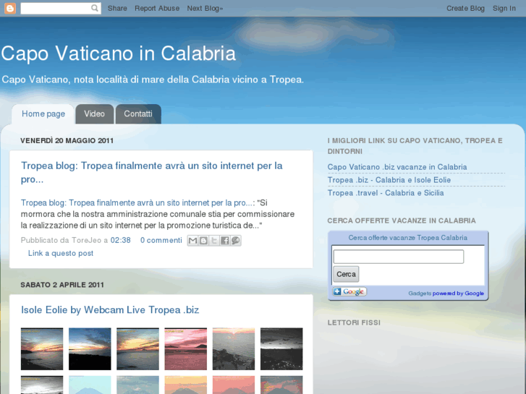
Task: Open third webcam thumbnail in top row
Action: [138, 349]
